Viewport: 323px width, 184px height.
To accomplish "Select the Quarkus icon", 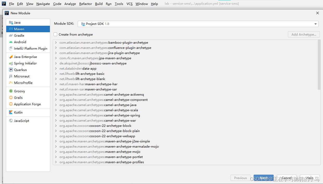I will pos(11,70).
